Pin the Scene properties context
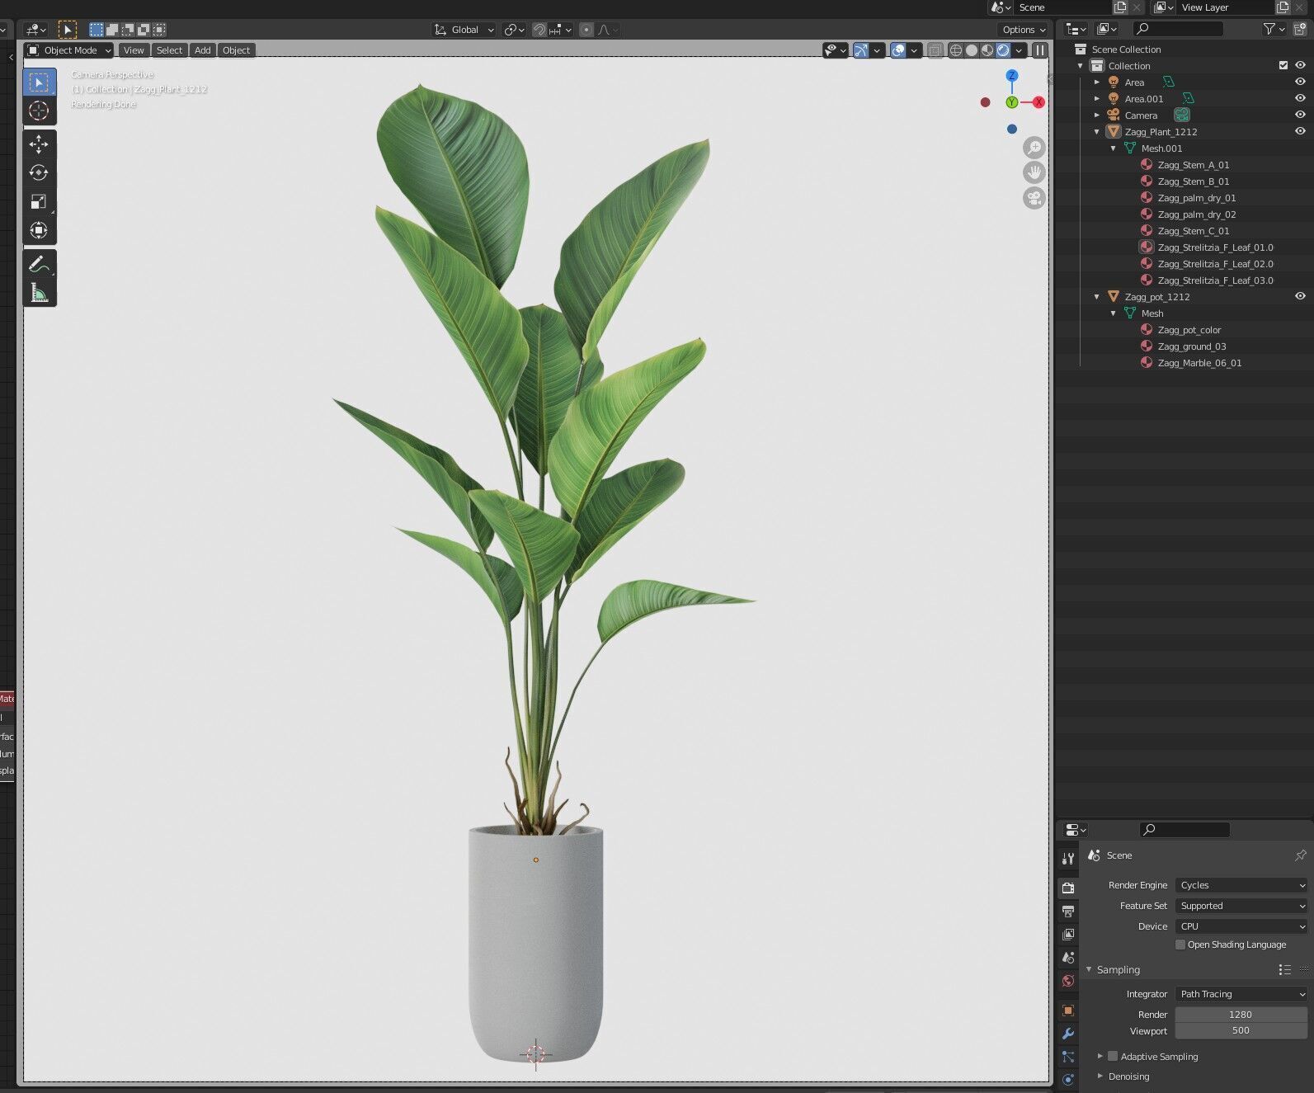Screen dimensions: 1314x1093 1301,855
